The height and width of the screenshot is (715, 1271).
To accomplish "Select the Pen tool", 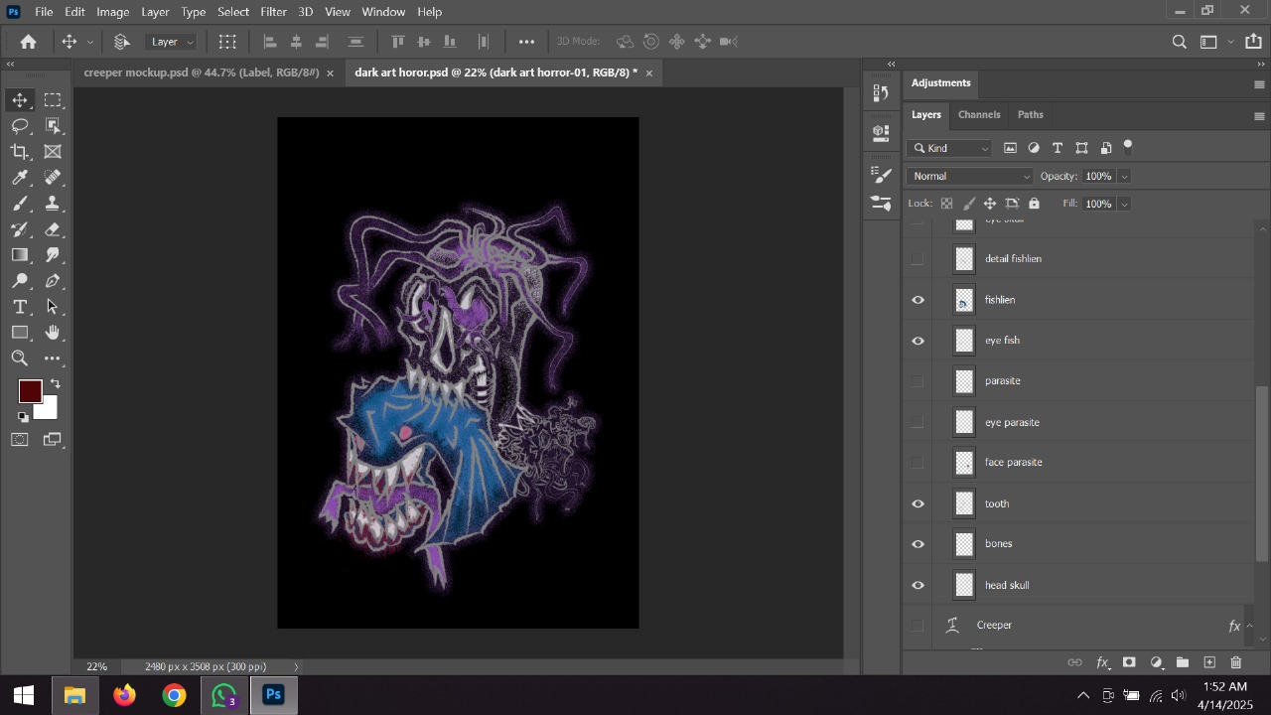I will coord(53,281).
